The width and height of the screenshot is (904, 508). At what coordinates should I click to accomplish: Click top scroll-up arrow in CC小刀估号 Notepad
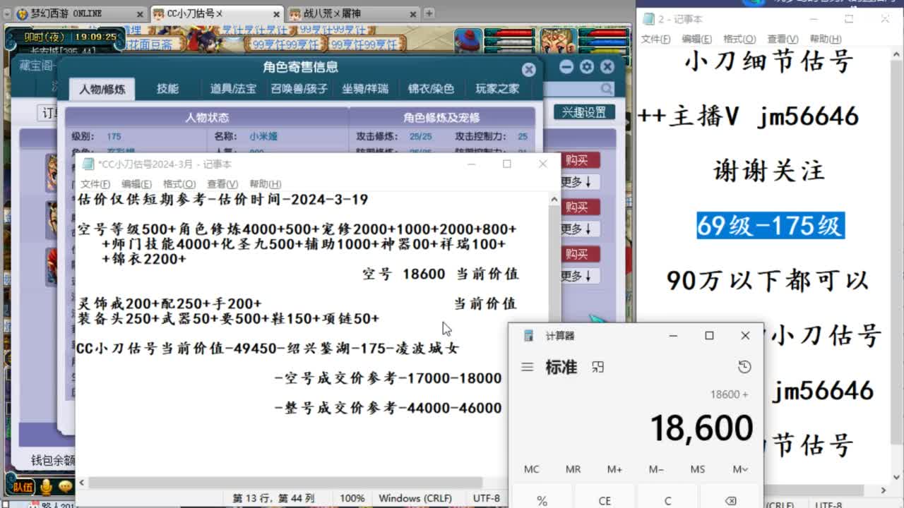coord(554,200)
